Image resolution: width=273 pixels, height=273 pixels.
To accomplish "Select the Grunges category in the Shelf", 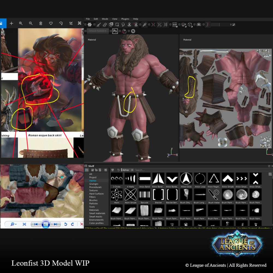I will [x=94, y=184].
